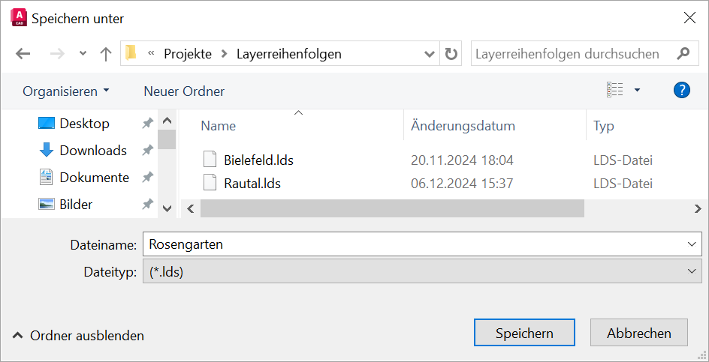Unpin the Downloads quick access entry
This screenshot has height=362, width=709.
pyautogui.click(x=147, y=151)
